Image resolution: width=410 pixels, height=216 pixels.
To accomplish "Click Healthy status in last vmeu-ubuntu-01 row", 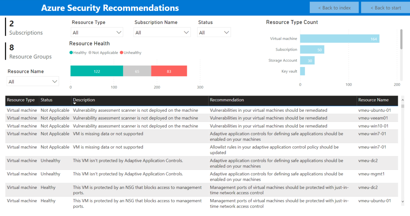I will pos(48,201).
